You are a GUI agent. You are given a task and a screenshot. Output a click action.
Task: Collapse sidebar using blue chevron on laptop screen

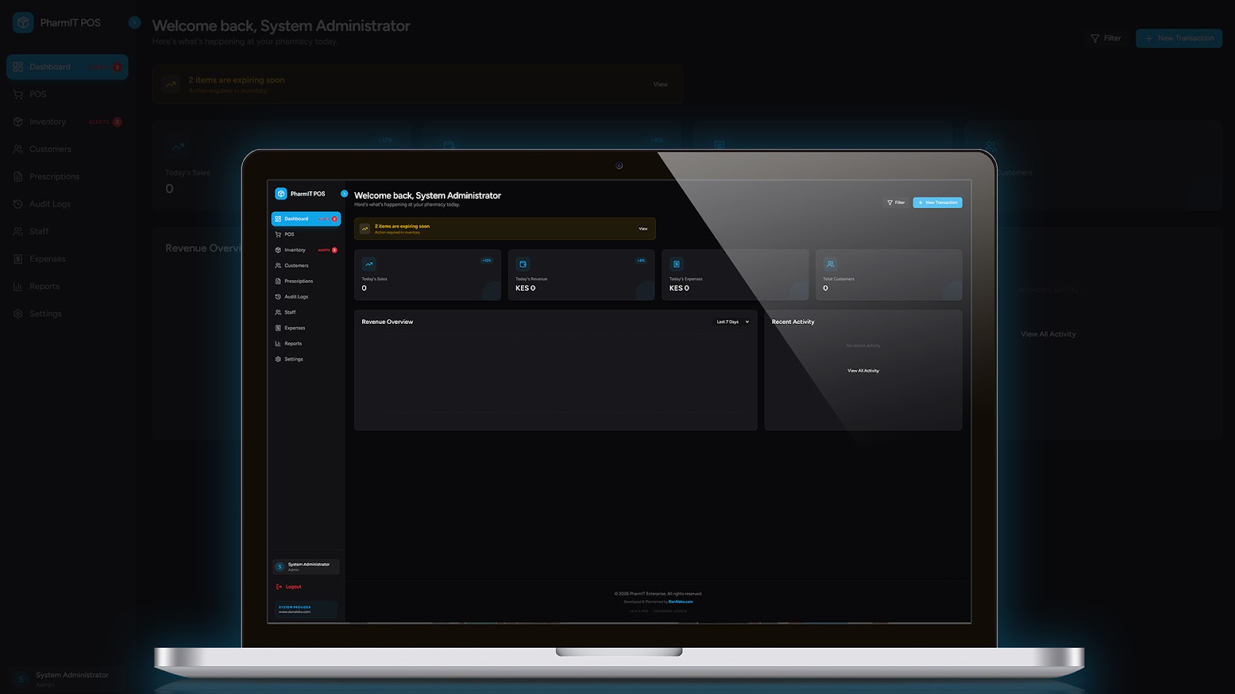pos(344,194)
